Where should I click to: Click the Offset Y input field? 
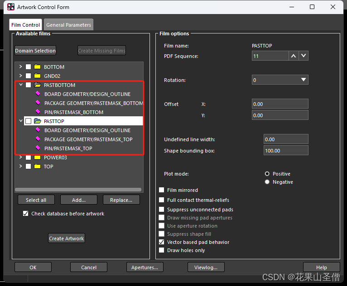click(280, 115)
